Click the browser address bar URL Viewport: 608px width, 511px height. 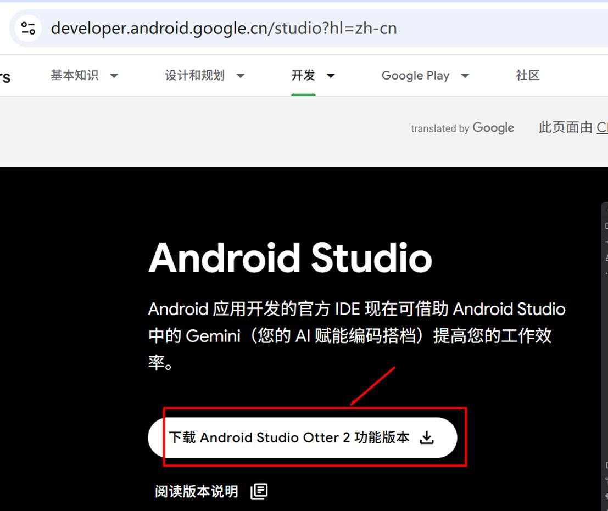point(224,29)
